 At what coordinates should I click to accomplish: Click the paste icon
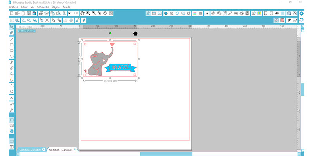coord(58,13)
